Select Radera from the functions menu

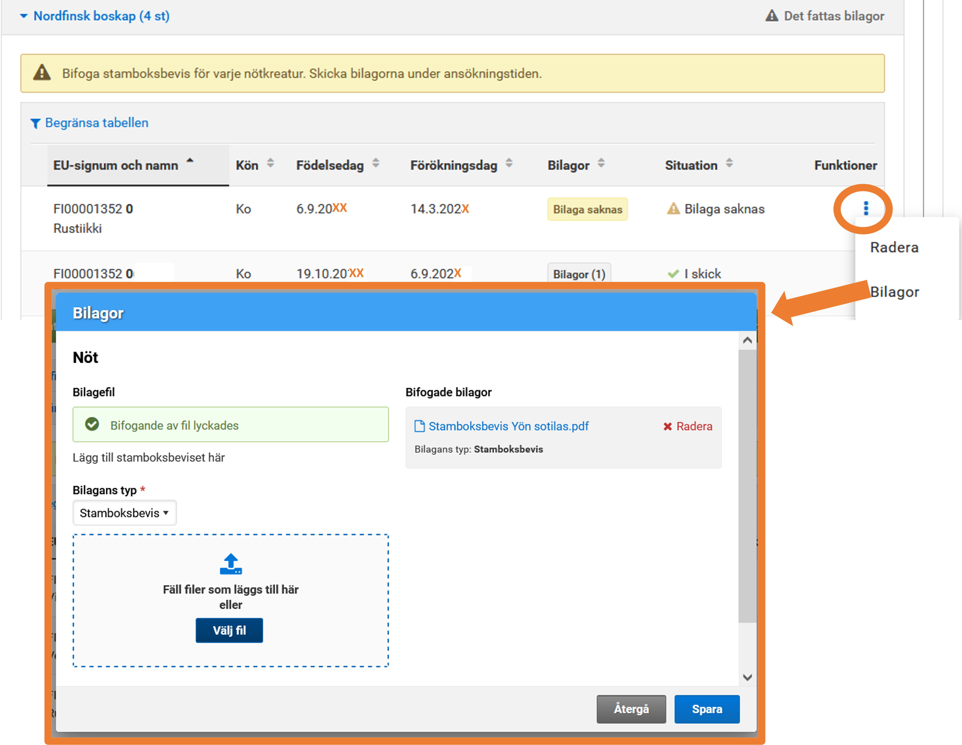coord(894,248)
